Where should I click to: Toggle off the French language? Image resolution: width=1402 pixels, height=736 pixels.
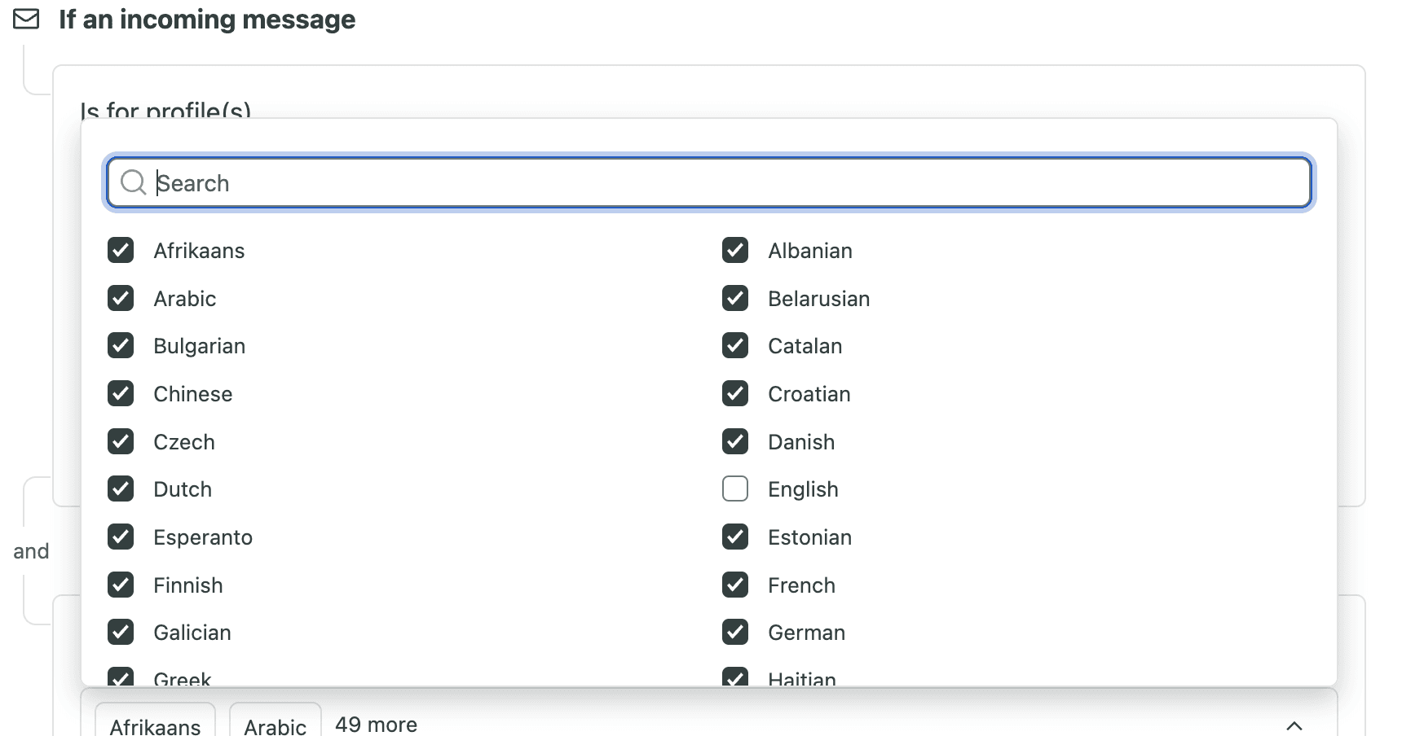click(735, 585)
